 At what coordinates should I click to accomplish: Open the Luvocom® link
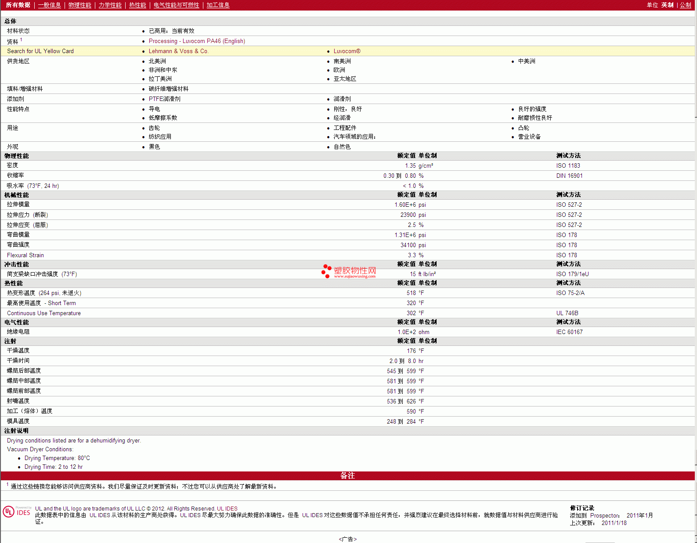tap(347, 51)
